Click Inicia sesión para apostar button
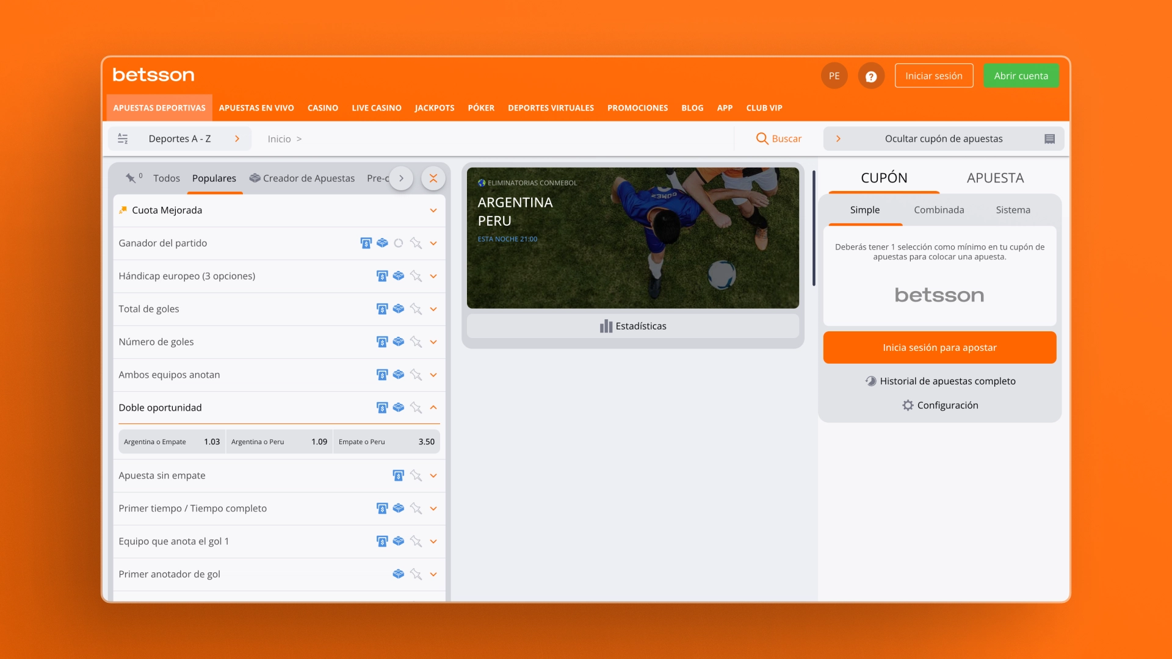 point(939,347)
